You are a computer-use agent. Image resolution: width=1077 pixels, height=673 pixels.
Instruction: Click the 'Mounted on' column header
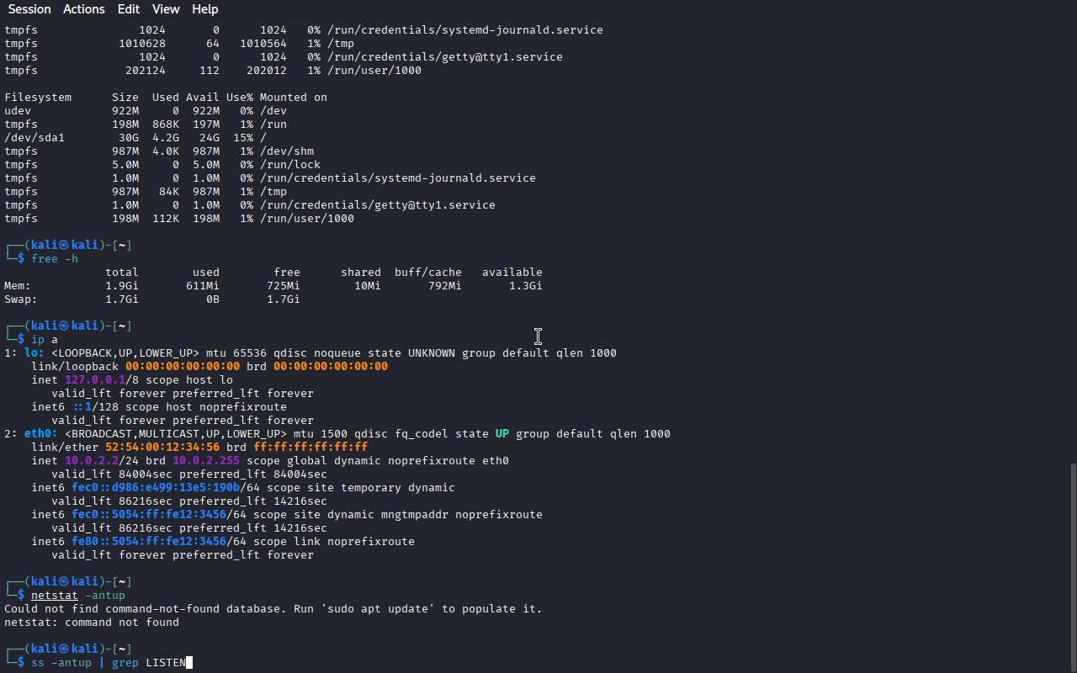[x=294, y=98]
